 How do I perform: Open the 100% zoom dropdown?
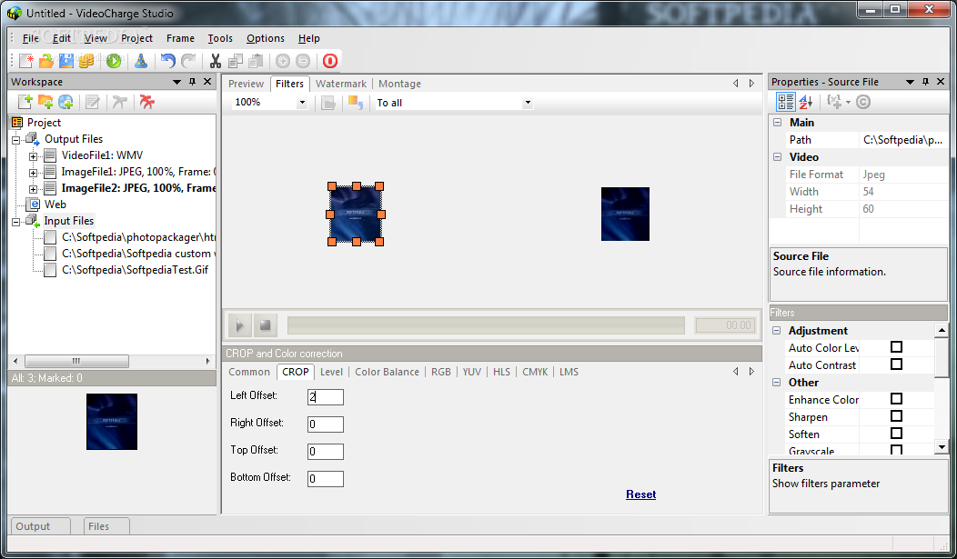tap(302, 103)
